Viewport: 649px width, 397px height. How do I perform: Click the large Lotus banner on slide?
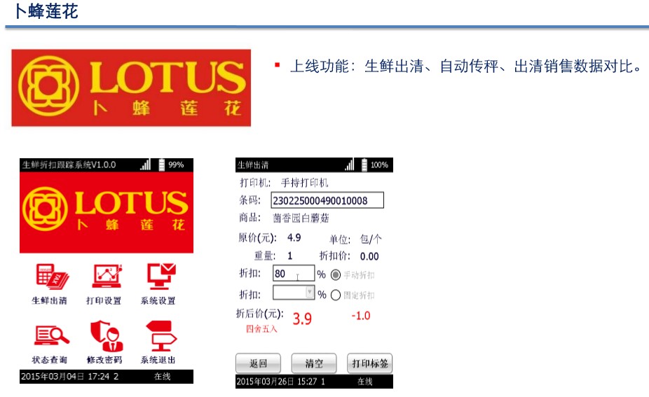131,88
